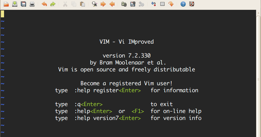Run a Vim script gears icon
The image size is (261, 137).
tap(141, 4)
